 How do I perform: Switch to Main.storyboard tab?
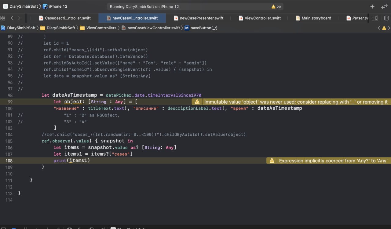[x=316, y=18]
